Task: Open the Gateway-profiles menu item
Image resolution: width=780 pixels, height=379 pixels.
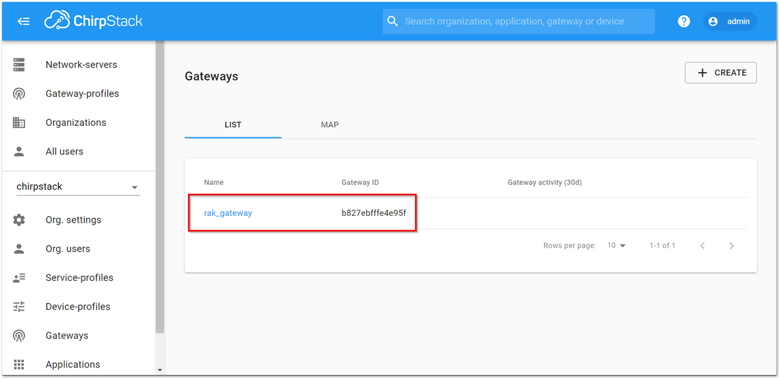Action: tap(79, 94)
